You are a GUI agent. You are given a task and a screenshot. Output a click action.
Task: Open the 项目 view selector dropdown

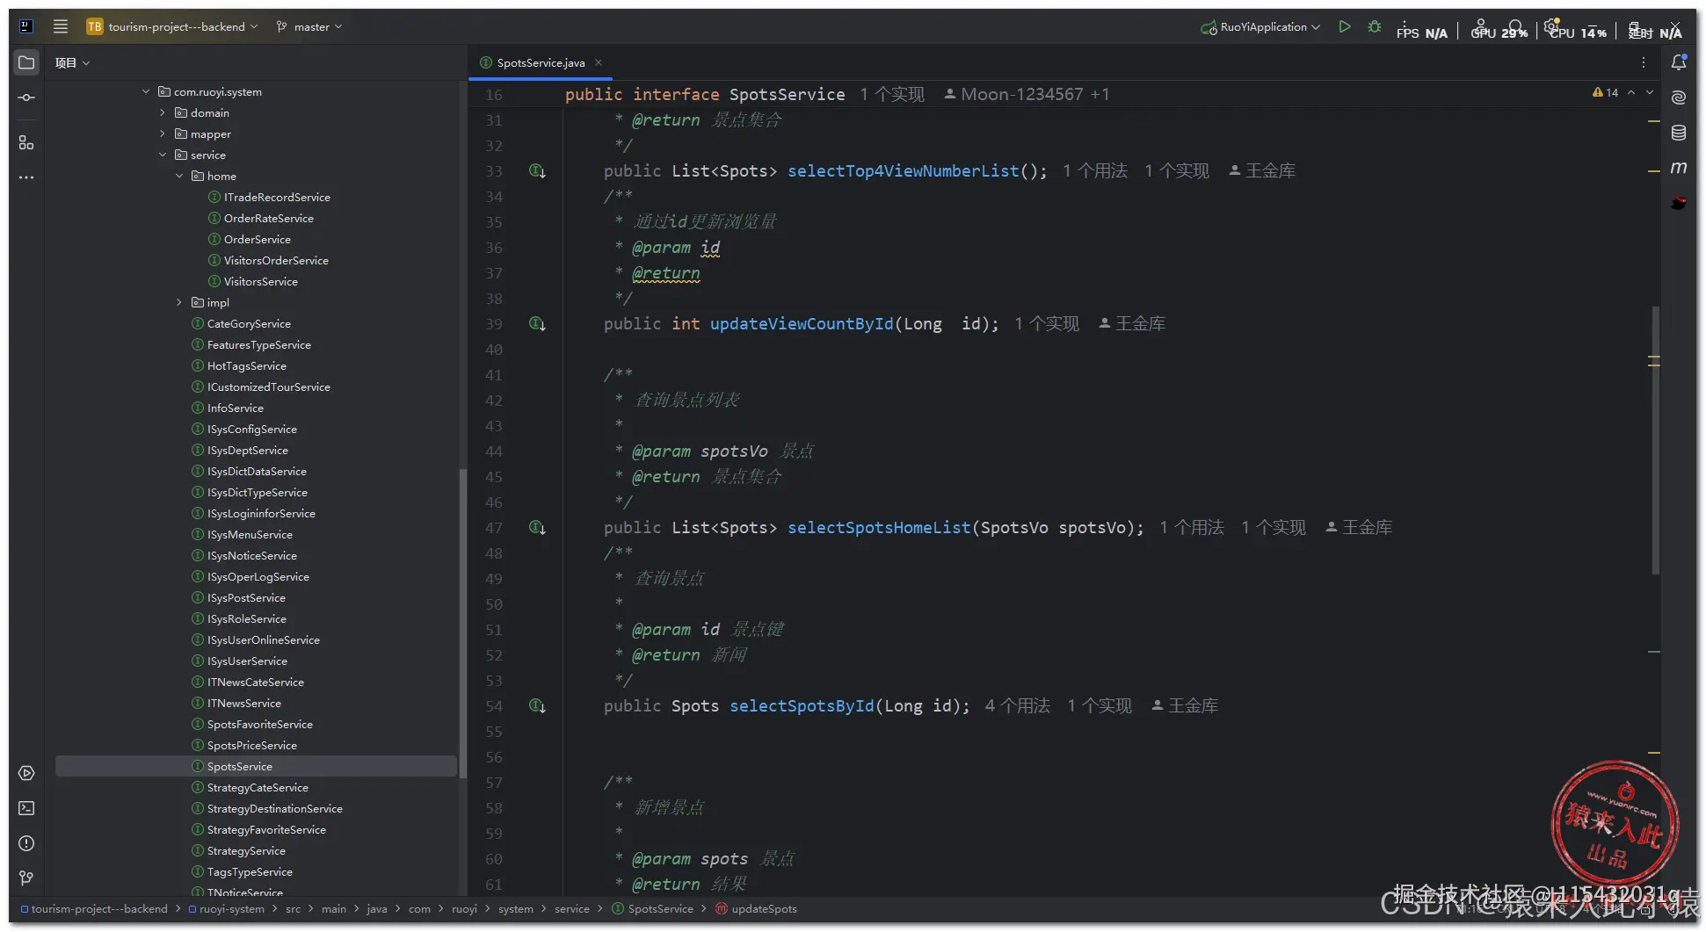point(72,62)
